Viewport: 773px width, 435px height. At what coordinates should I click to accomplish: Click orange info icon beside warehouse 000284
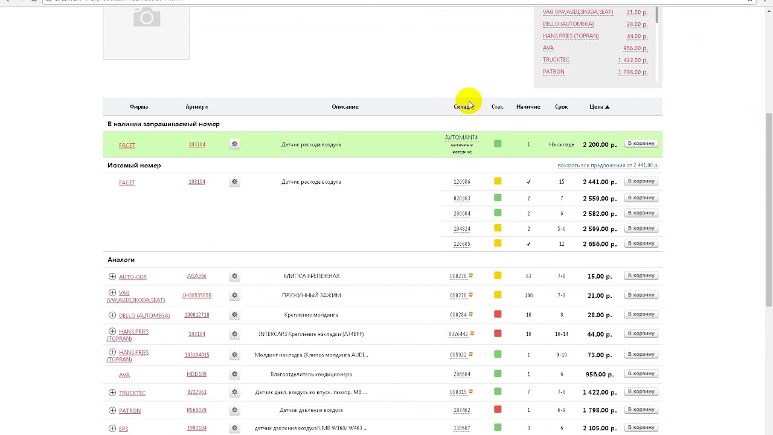click(x=471, y=314)
